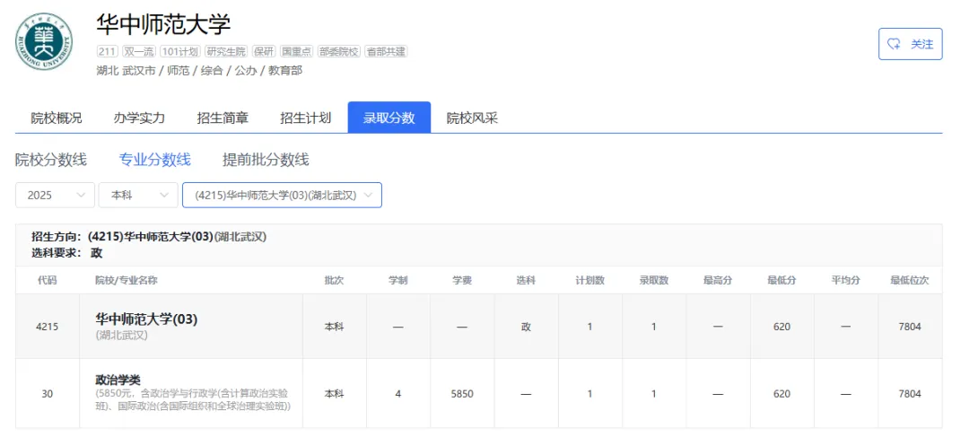Click the 部委院校 tag
The image size is (969, 446).
[338, 51]
